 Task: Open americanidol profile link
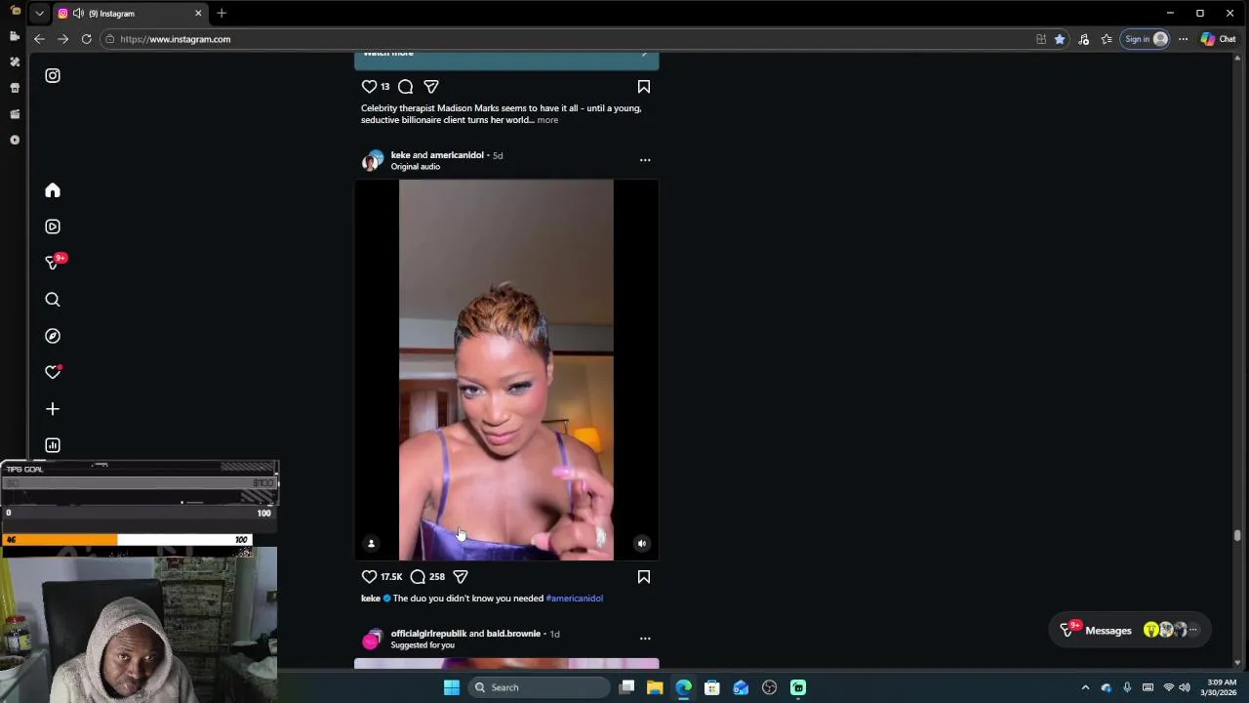[x=457, y=155]
